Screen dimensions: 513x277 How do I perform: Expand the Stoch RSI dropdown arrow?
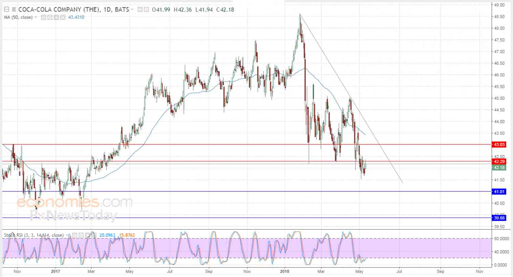pyautogui.click(x=66, y=235)
